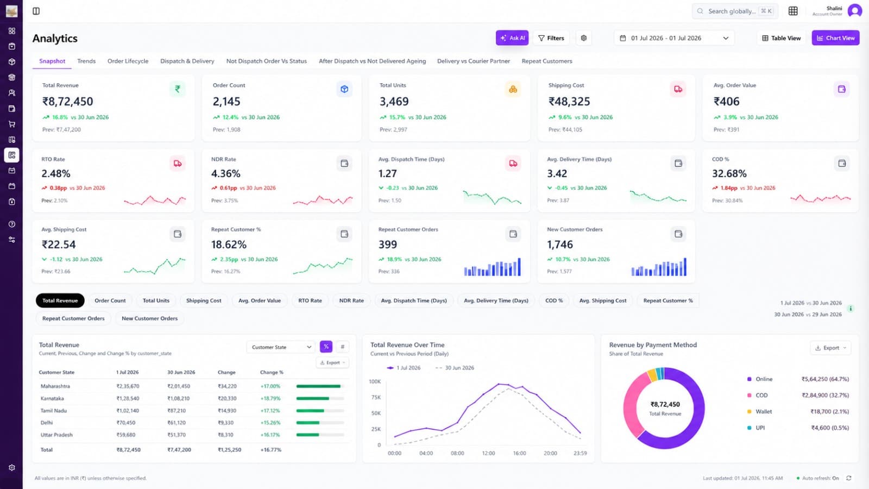This screenshot has height=489, width=869.
Task: Click the icon on NDR Rate card
Action: click(x=344, y=164)
